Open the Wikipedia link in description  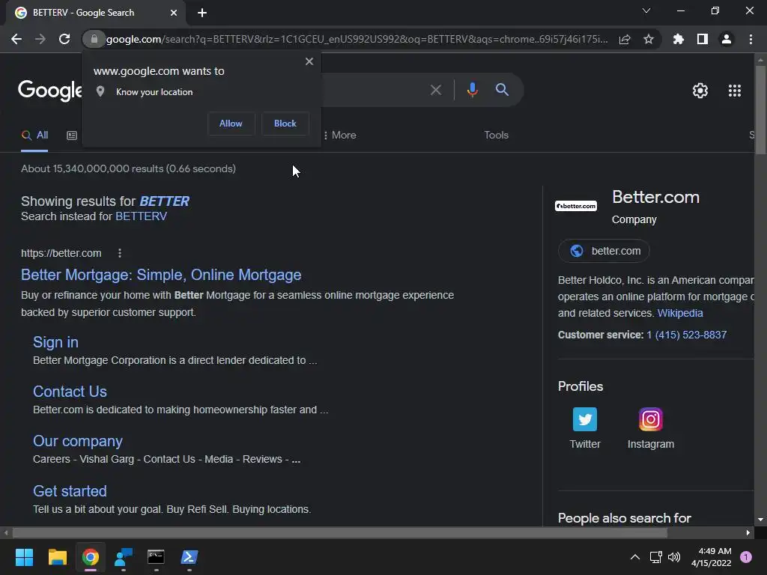(x=680, y=313)
